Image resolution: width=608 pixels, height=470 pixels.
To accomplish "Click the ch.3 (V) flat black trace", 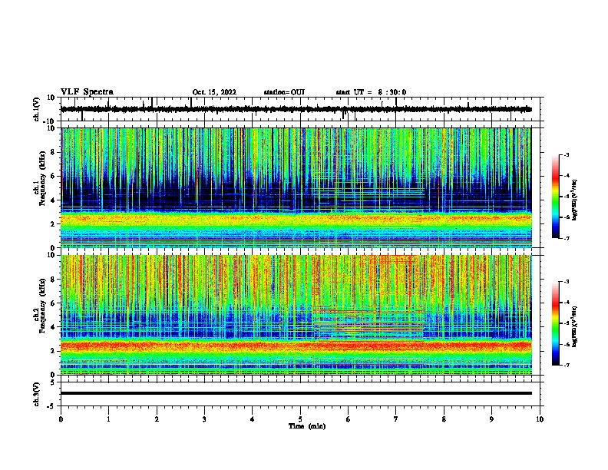I will (296, 393).
